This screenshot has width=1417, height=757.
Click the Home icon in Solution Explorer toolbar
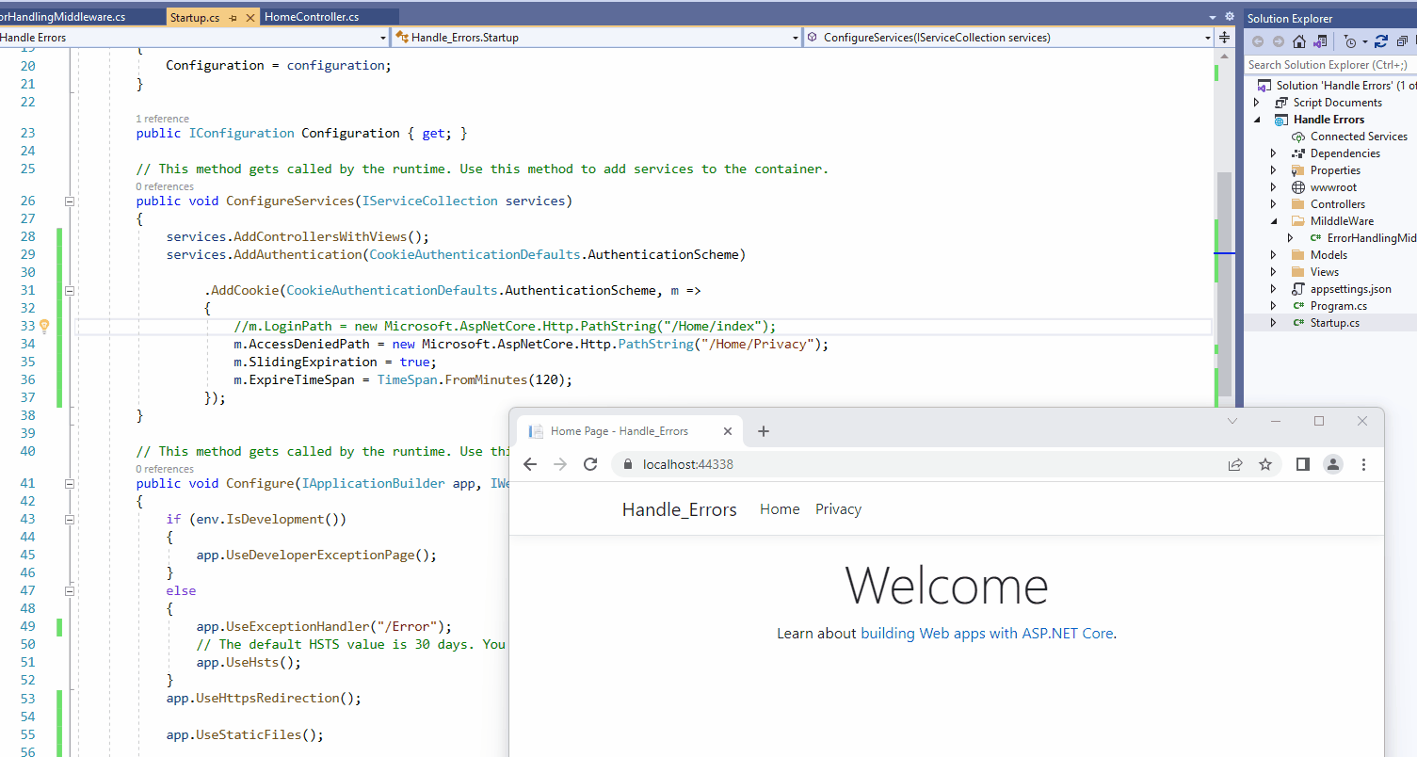(x=1299, y=41)
